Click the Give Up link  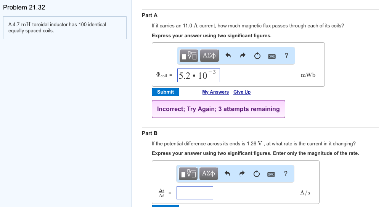point(242,92)
